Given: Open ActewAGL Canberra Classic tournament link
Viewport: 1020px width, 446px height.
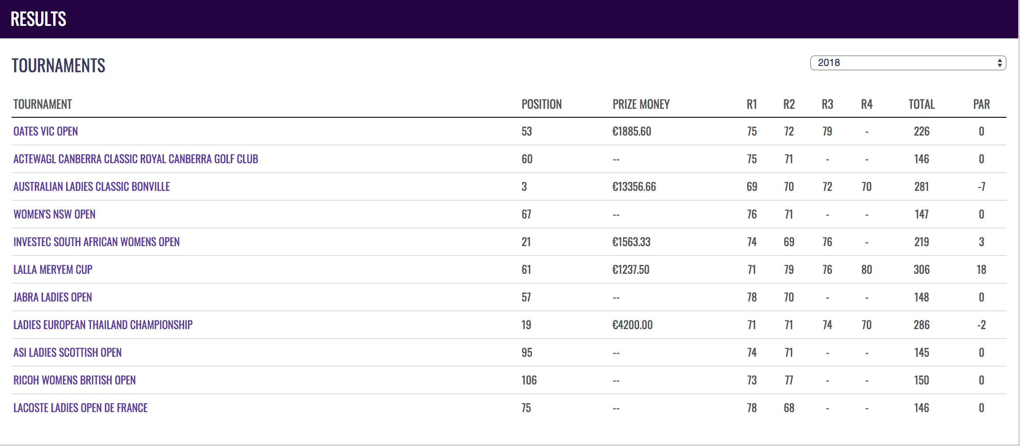Looking at the screenshot, I should click(x=136, y=159).
